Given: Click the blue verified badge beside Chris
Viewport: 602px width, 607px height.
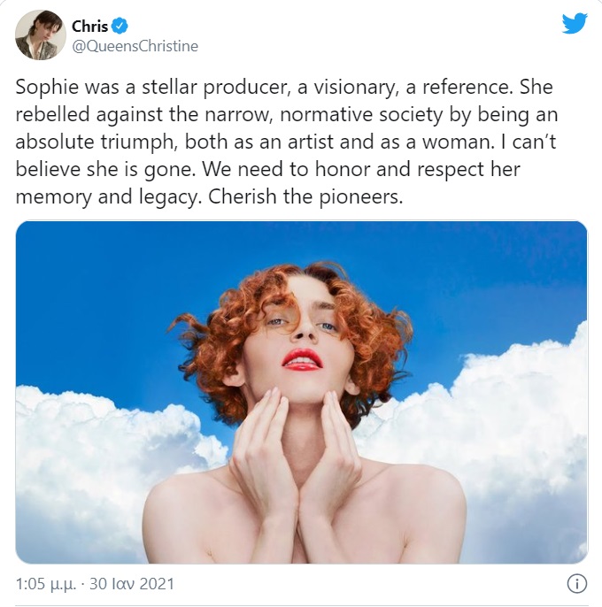Looking at the screenshot, I should pos(120,27).
